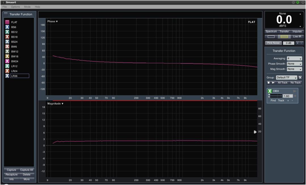Capture the current trace
Screen dimensions: 306x185
[11, 170]
